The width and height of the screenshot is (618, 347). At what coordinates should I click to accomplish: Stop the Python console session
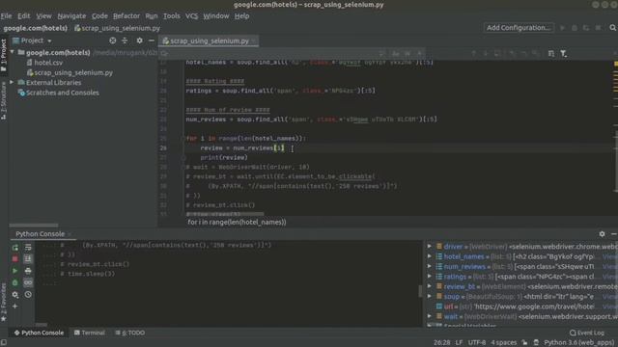(x=15, y=259)
